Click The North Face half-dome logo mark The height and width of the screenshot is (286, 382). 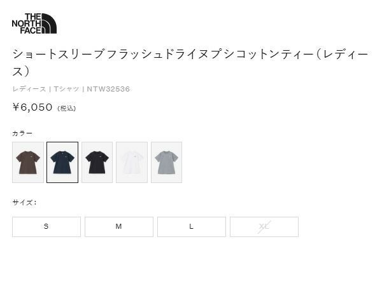(x=49, y=24)
